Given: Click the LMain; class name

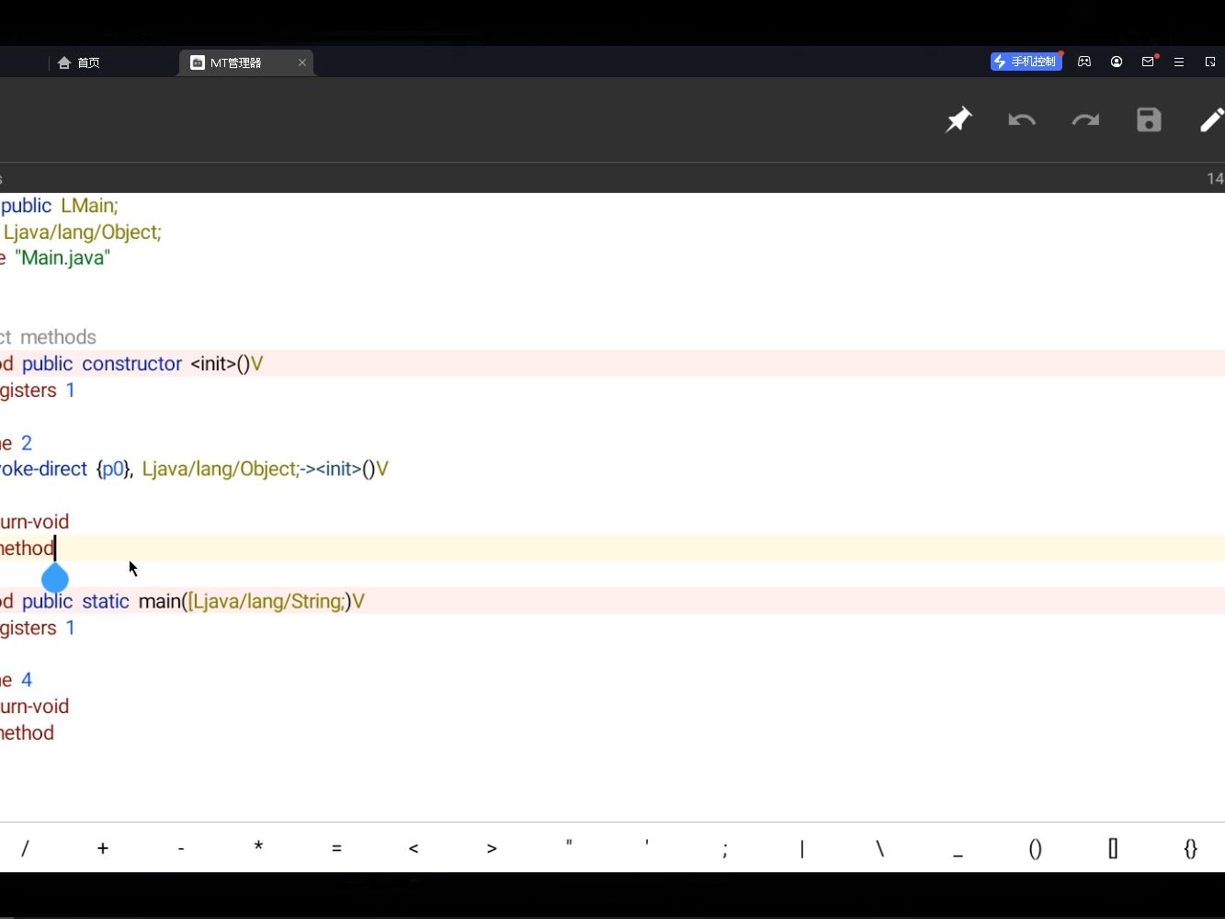Looking at the screenshot, I should [90, 206].
